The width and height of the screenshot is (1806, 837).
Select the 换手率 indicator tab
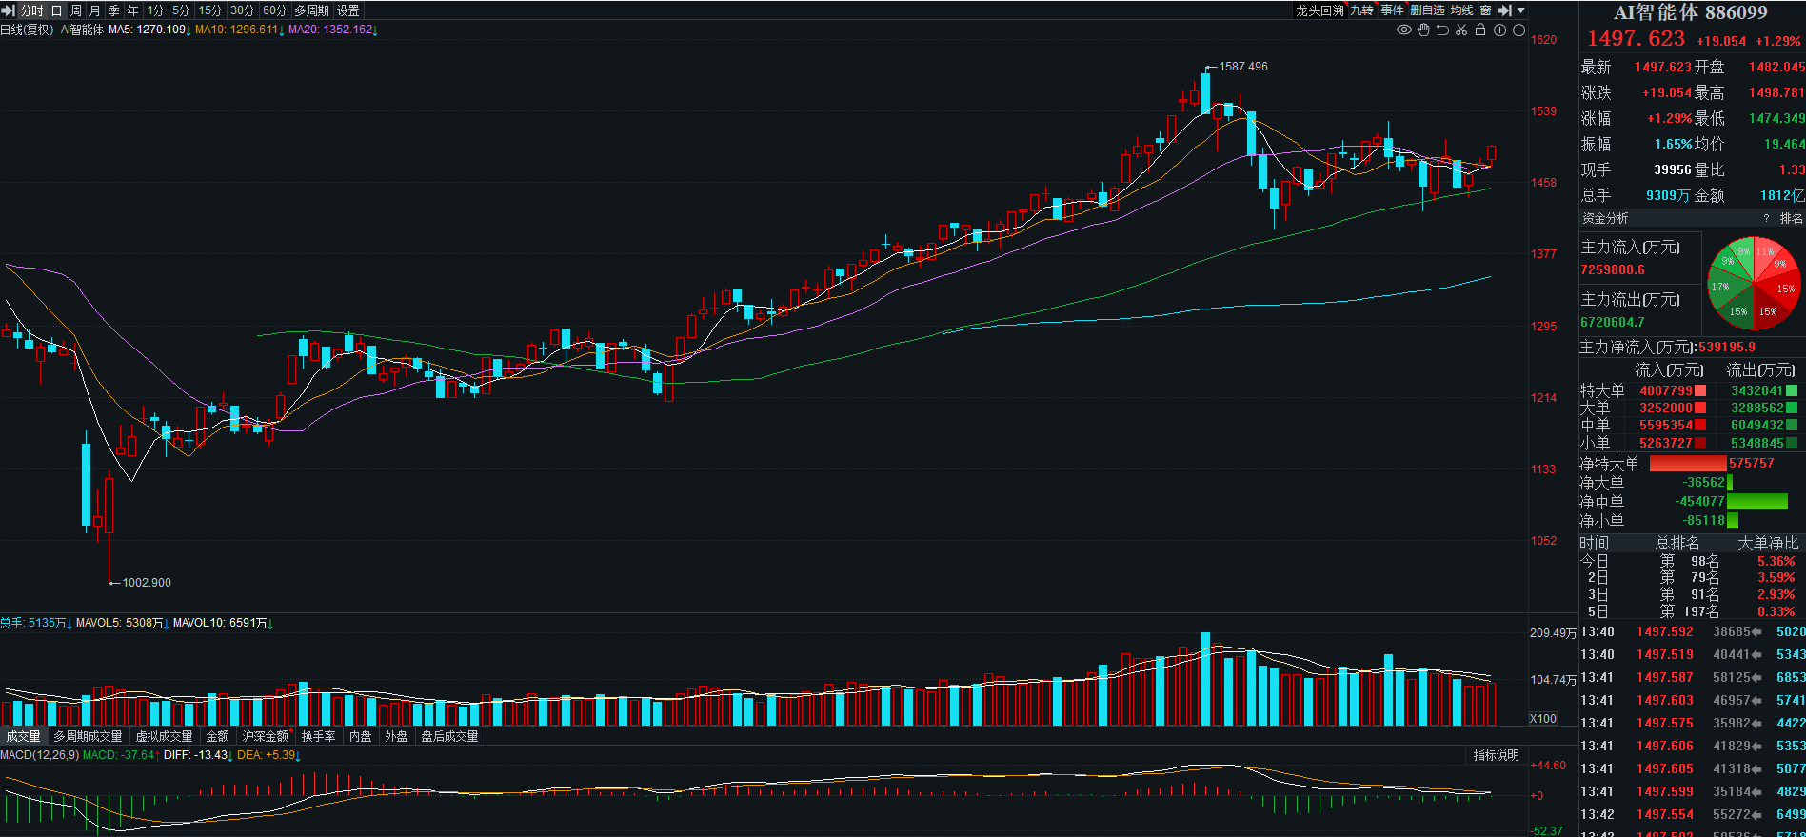pos(319,736)
